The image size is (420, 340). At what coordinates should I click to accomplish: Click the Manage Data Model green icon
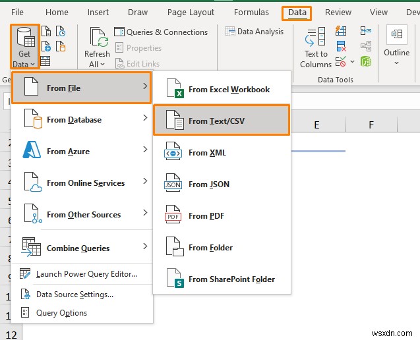pyautogui.click(x=366, y=61)
